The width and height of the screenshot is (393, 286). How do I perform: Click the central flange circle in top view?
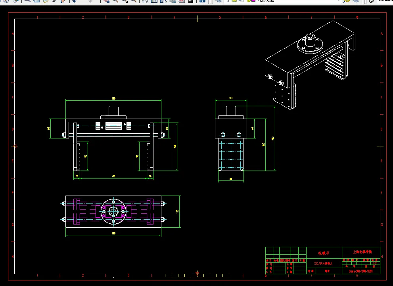pyautogui.click(x=113, y=212)
